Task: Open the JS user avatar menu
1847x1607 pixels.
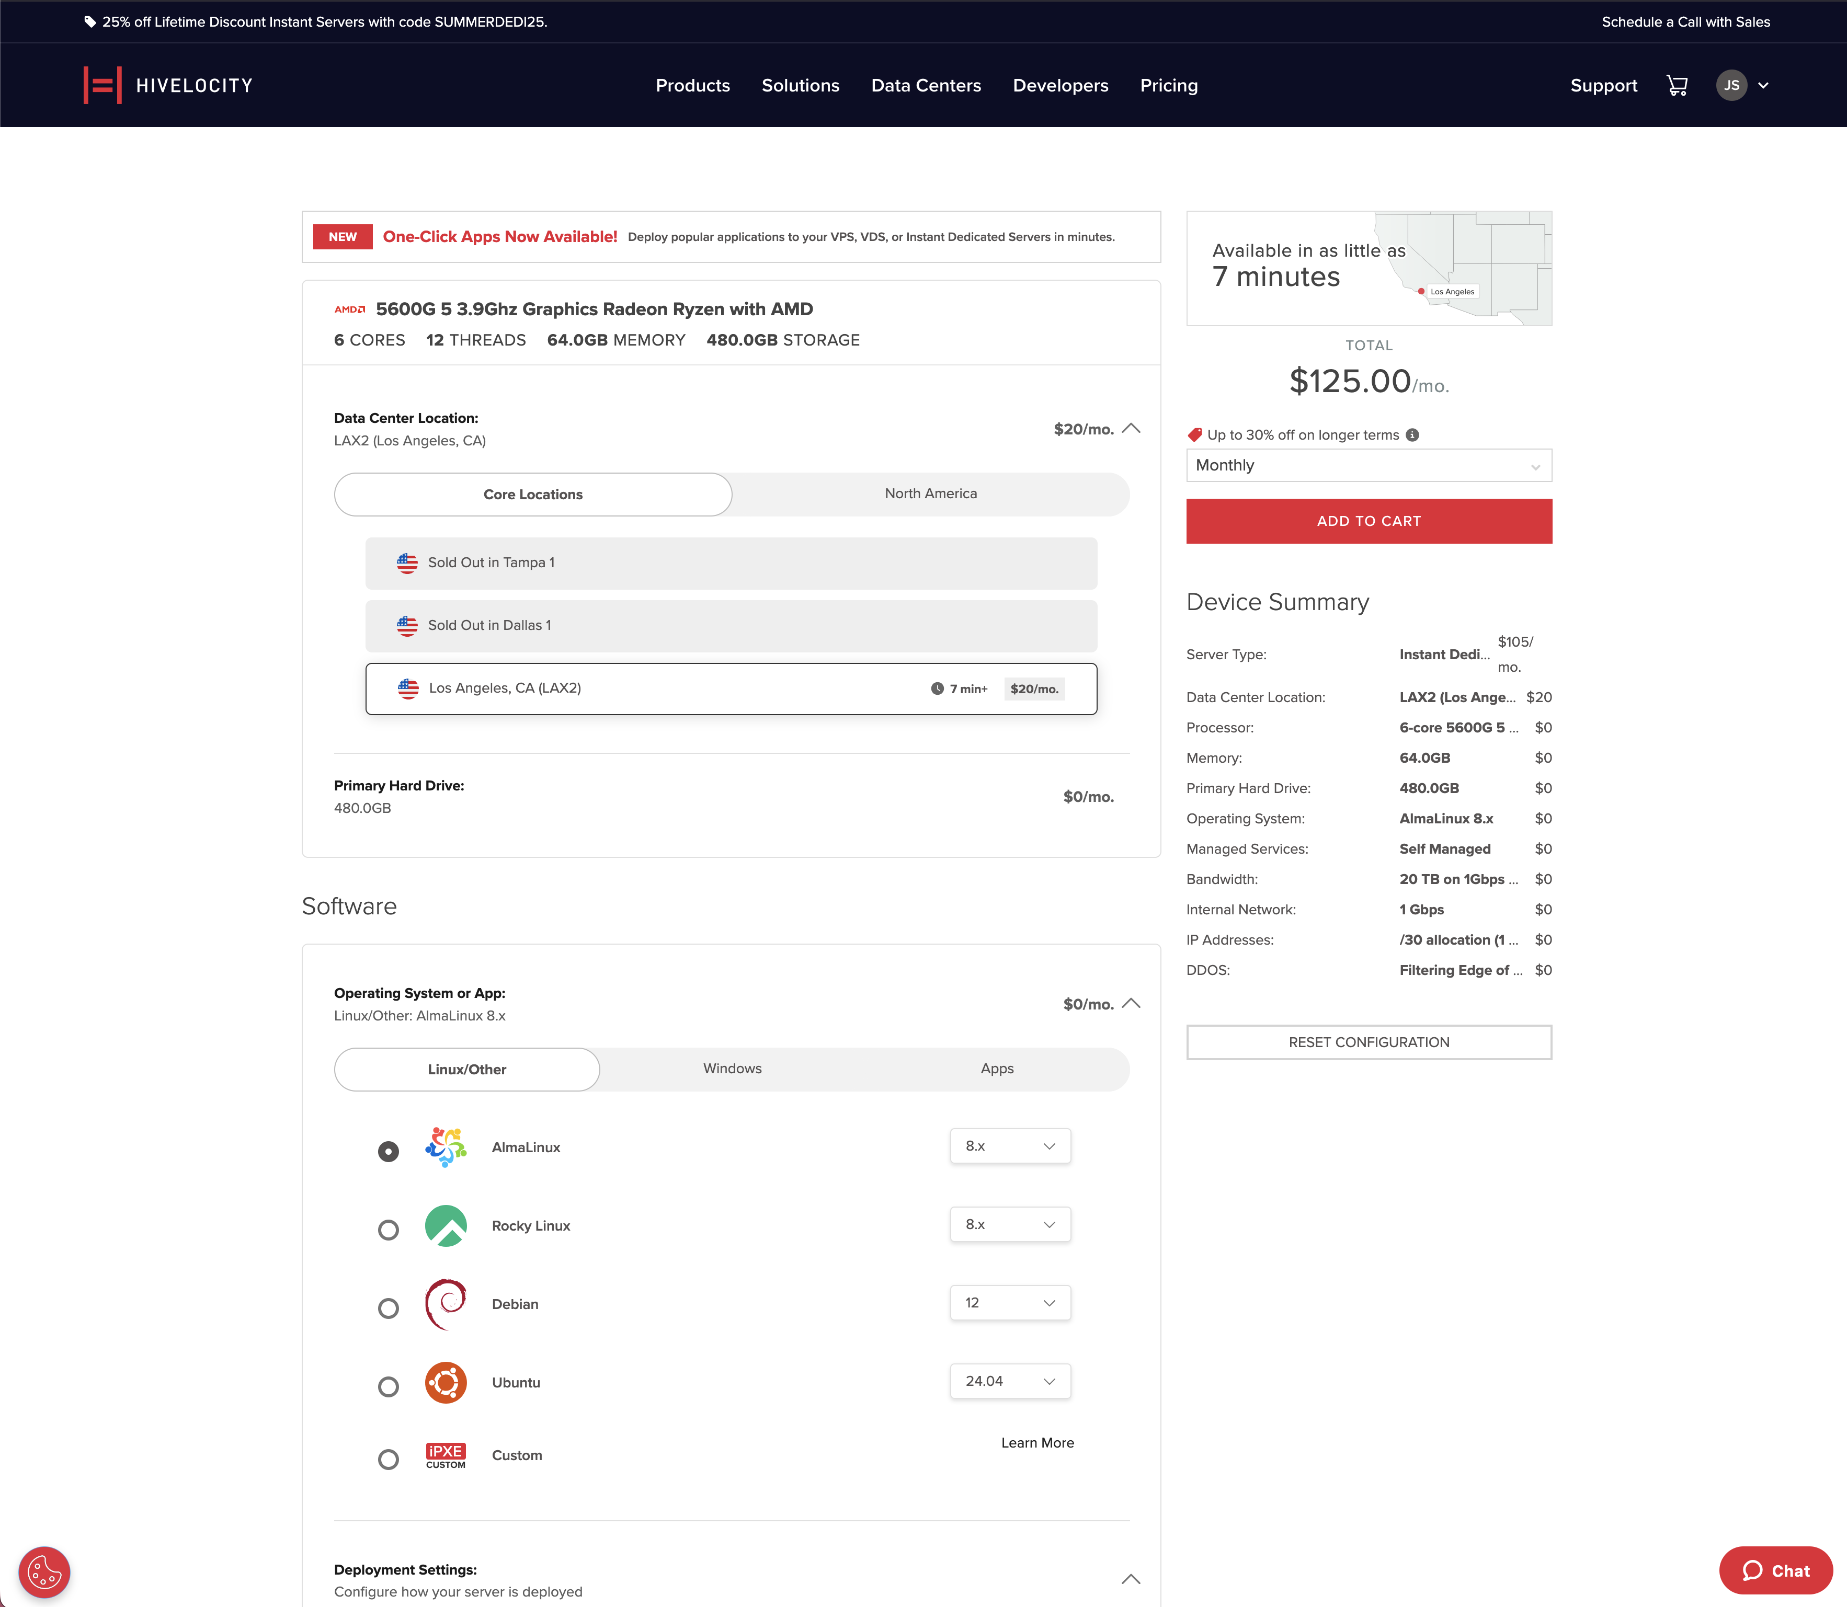Action: click(x=1731, y=85)
